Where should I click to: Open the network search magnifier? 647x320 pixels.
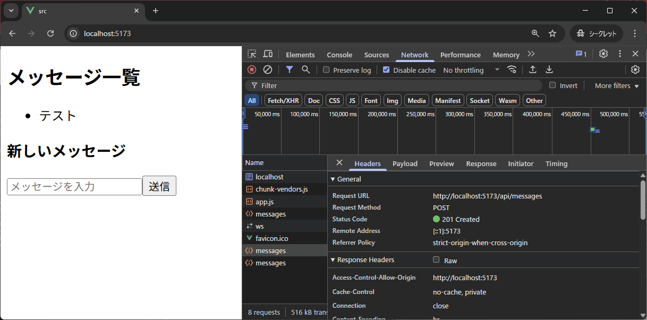click(305, 70)
